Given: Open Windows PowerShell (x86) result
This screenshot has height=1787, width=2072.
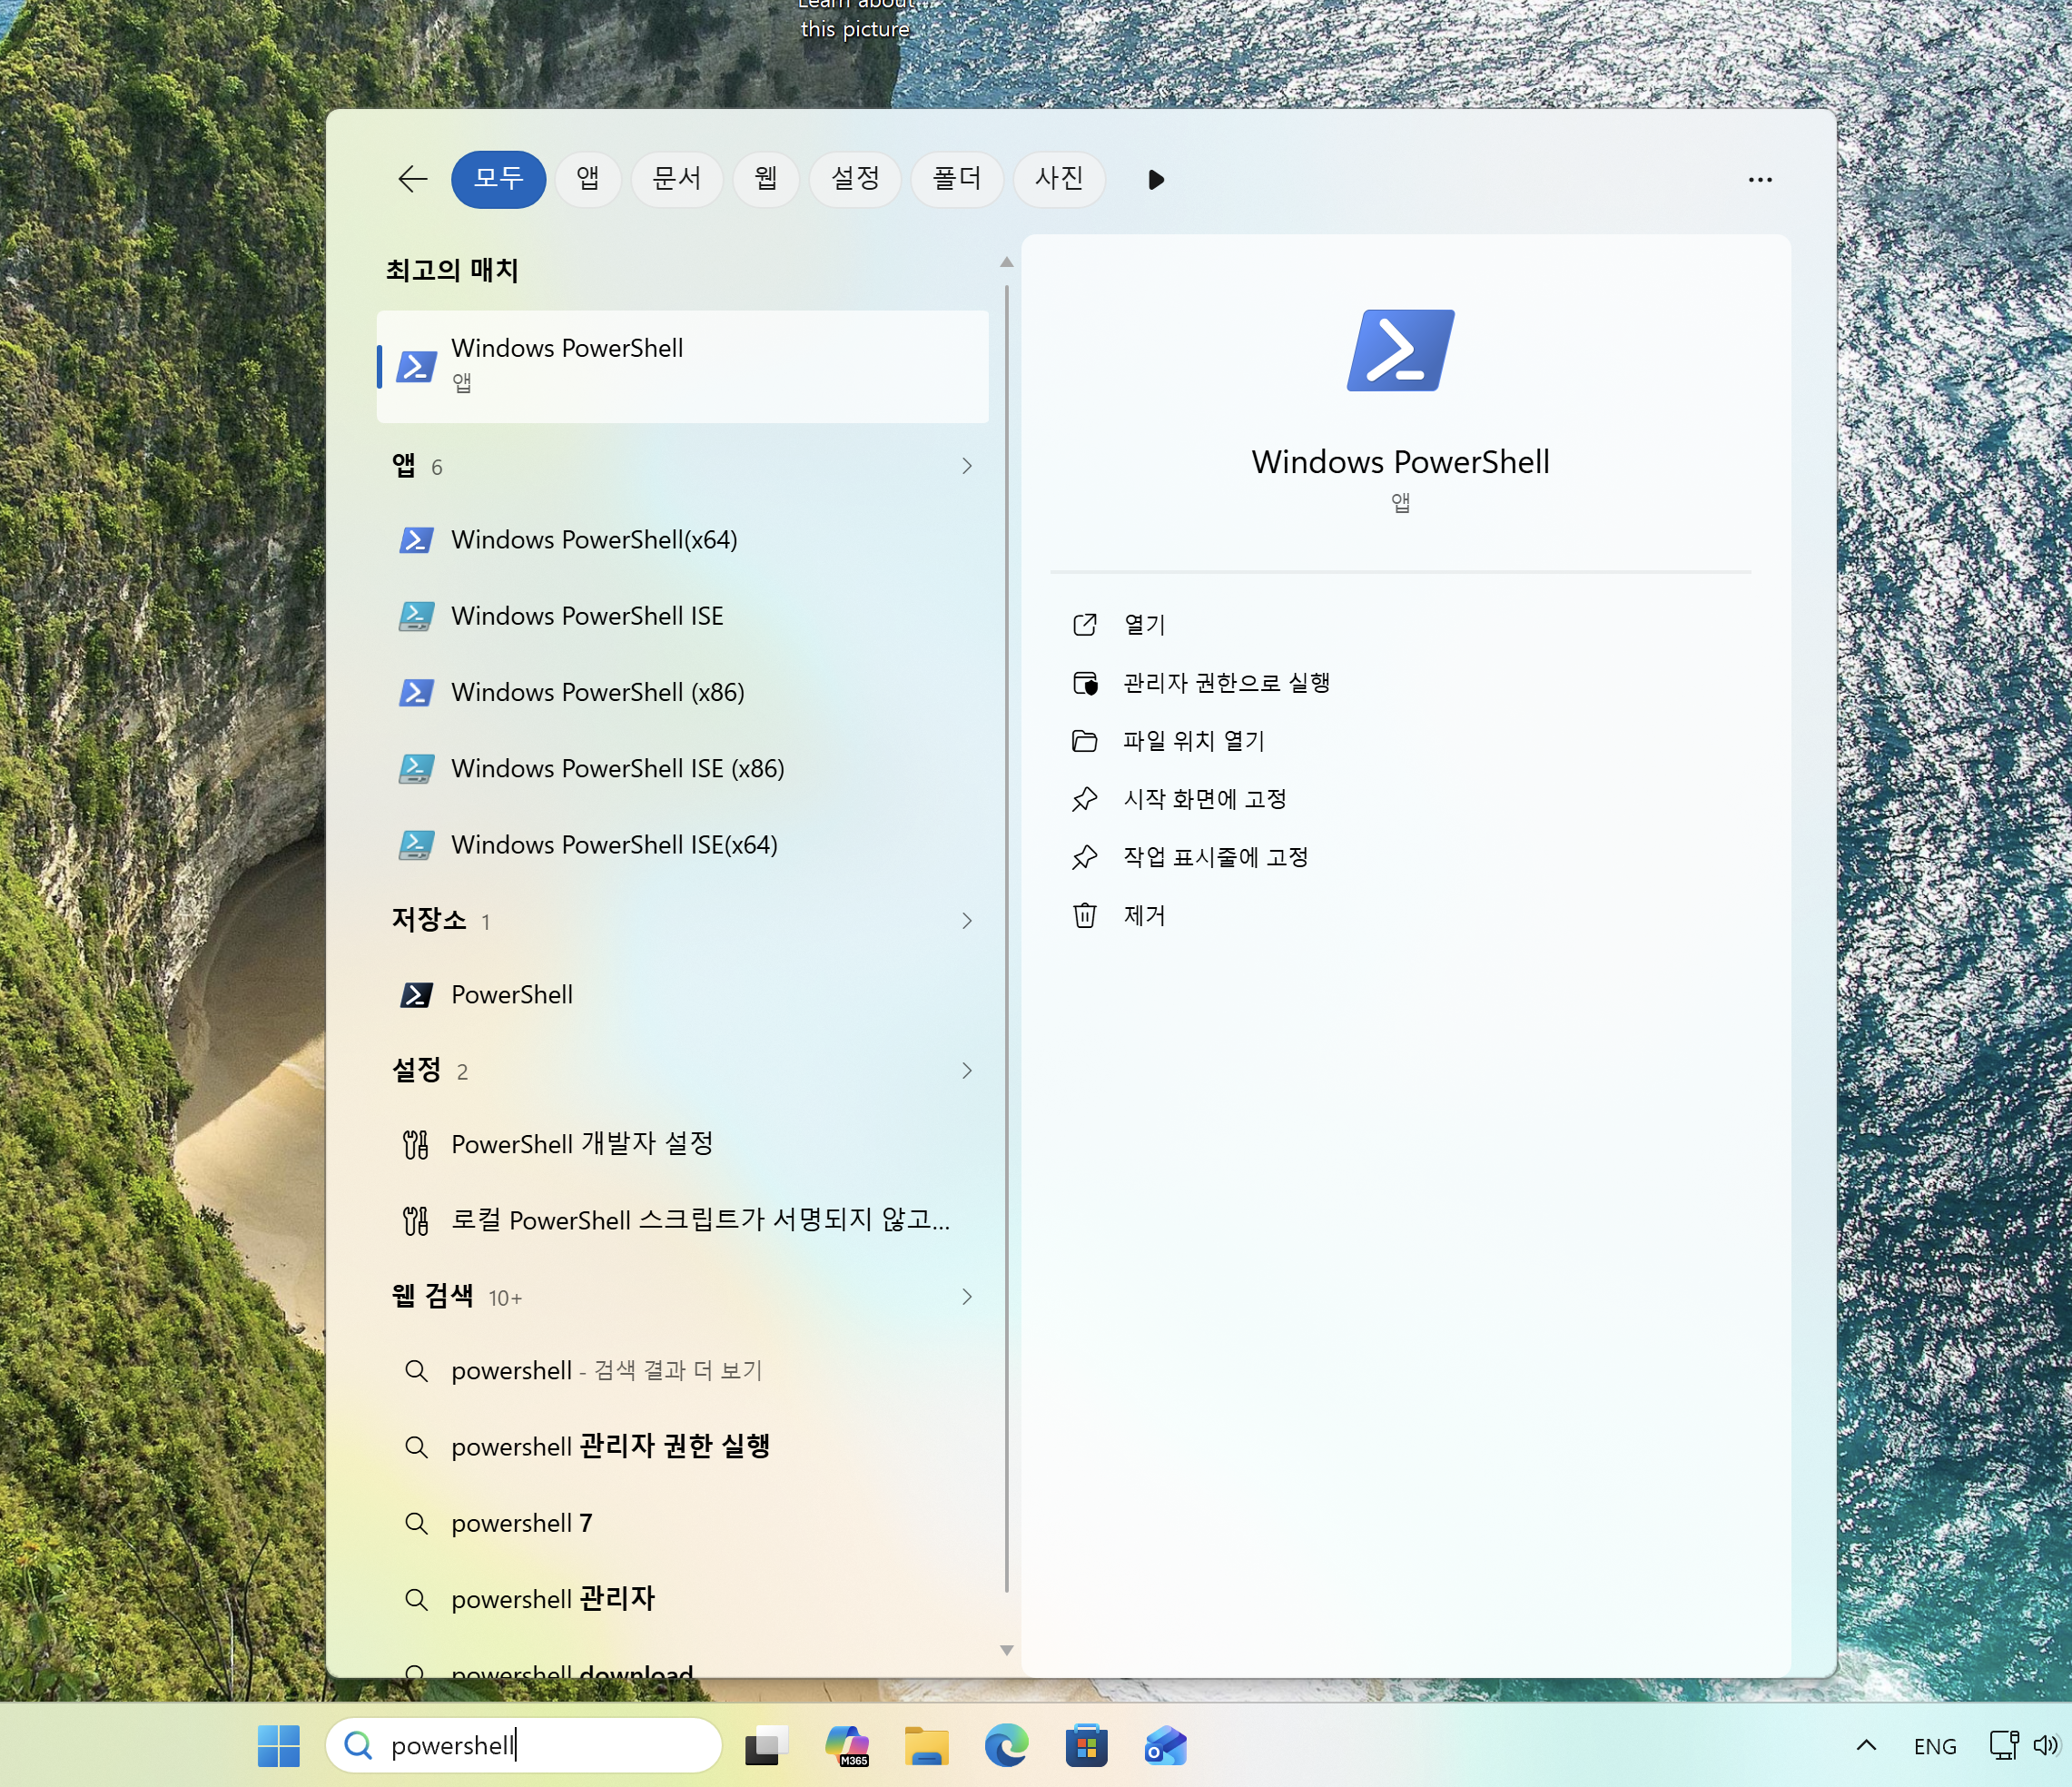Looking at the screenshot, I should [x=683, y=692].
